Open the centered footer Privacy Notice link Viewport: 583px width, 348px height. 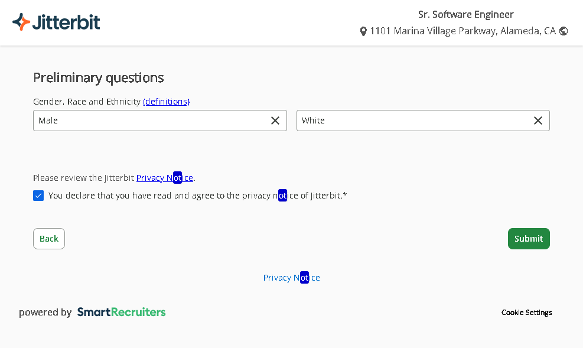(291, 278)
